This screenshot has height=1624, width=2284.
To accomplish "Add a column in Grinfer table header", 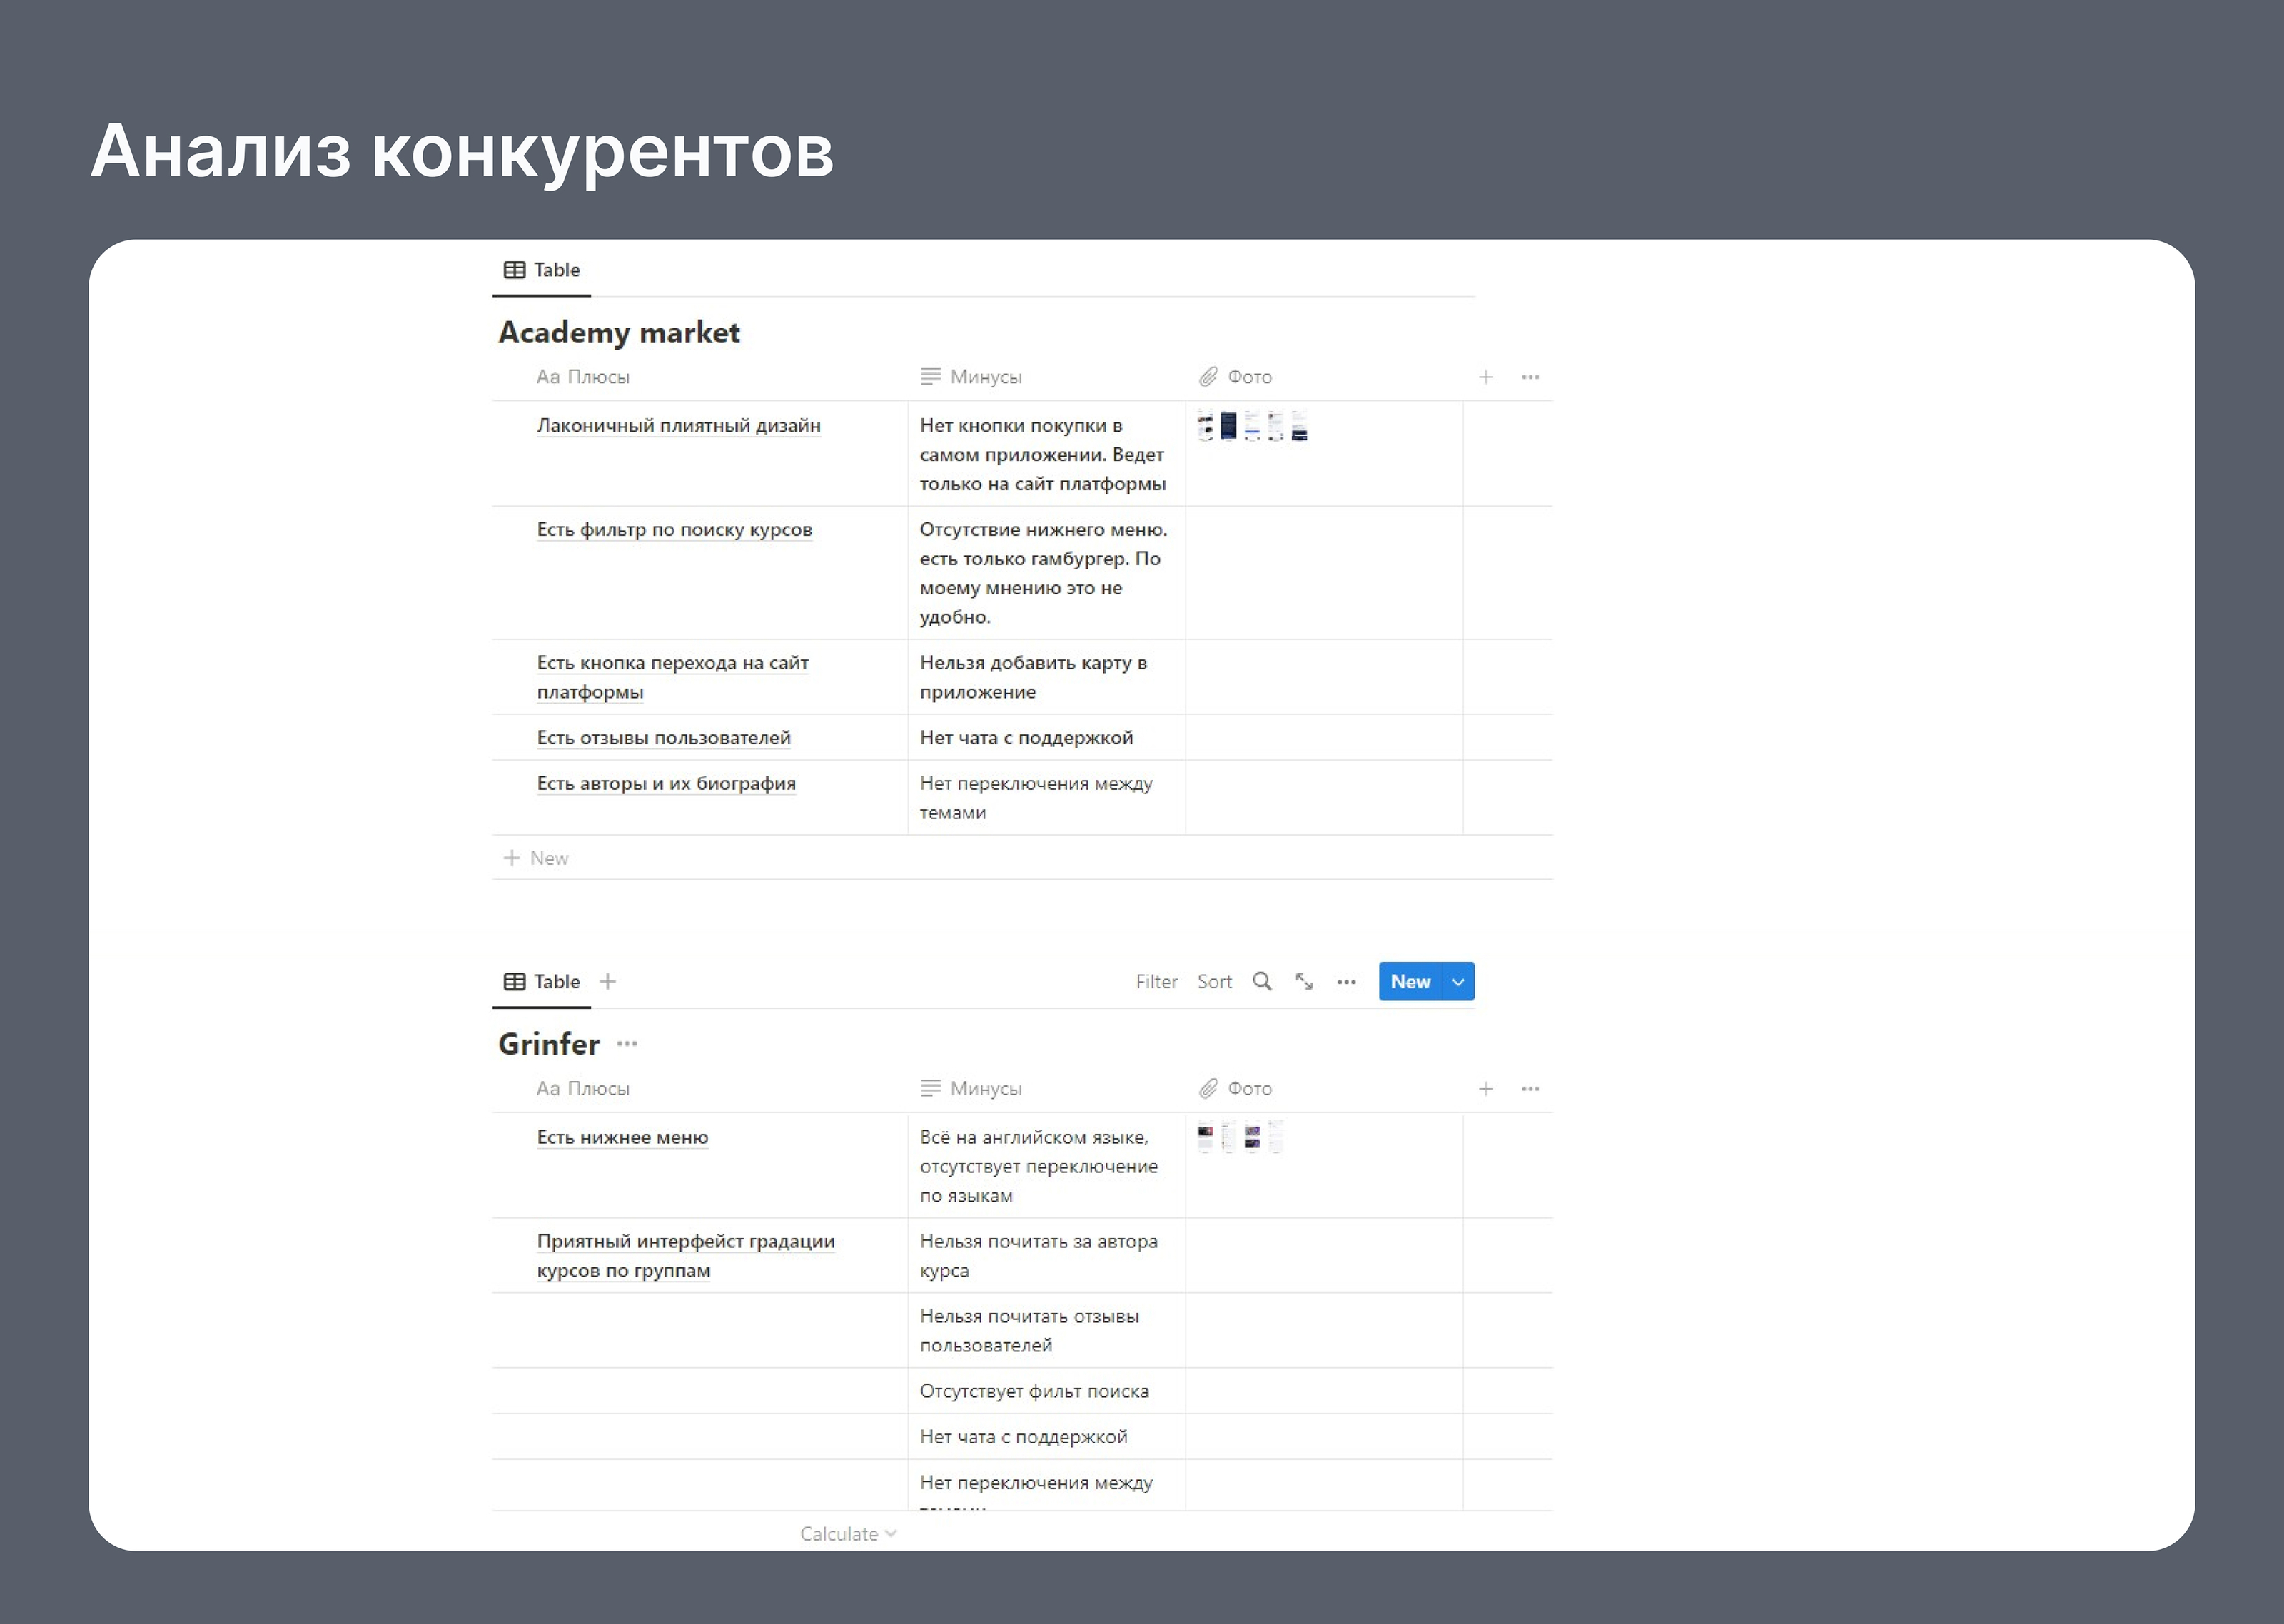I will tap(1485, 1088).
